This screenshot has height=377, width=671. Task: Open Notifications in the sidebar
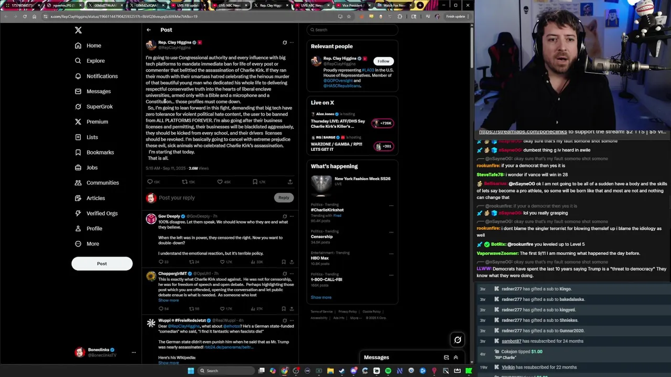click(x=96, y=76)
